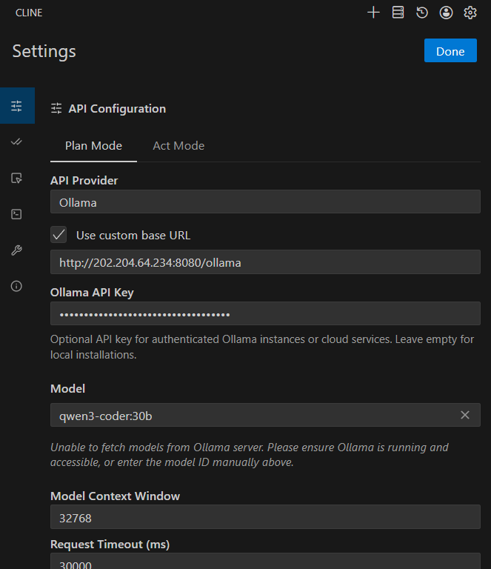Open About section info icon
This screenshot has width=491, height=569.
pyautogui.click(x=16, y=286)
